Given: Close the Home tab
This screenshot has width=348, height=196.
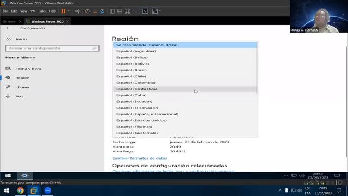Looking at the screenshot, I should tap(20, 22).
